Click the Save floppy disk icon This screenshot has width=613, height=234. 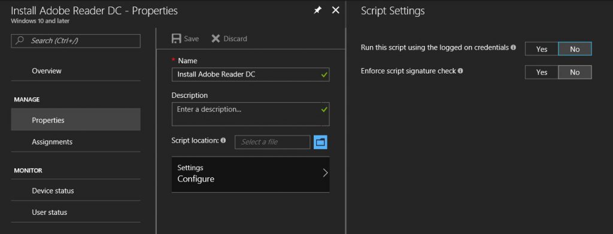pos(177,39)
